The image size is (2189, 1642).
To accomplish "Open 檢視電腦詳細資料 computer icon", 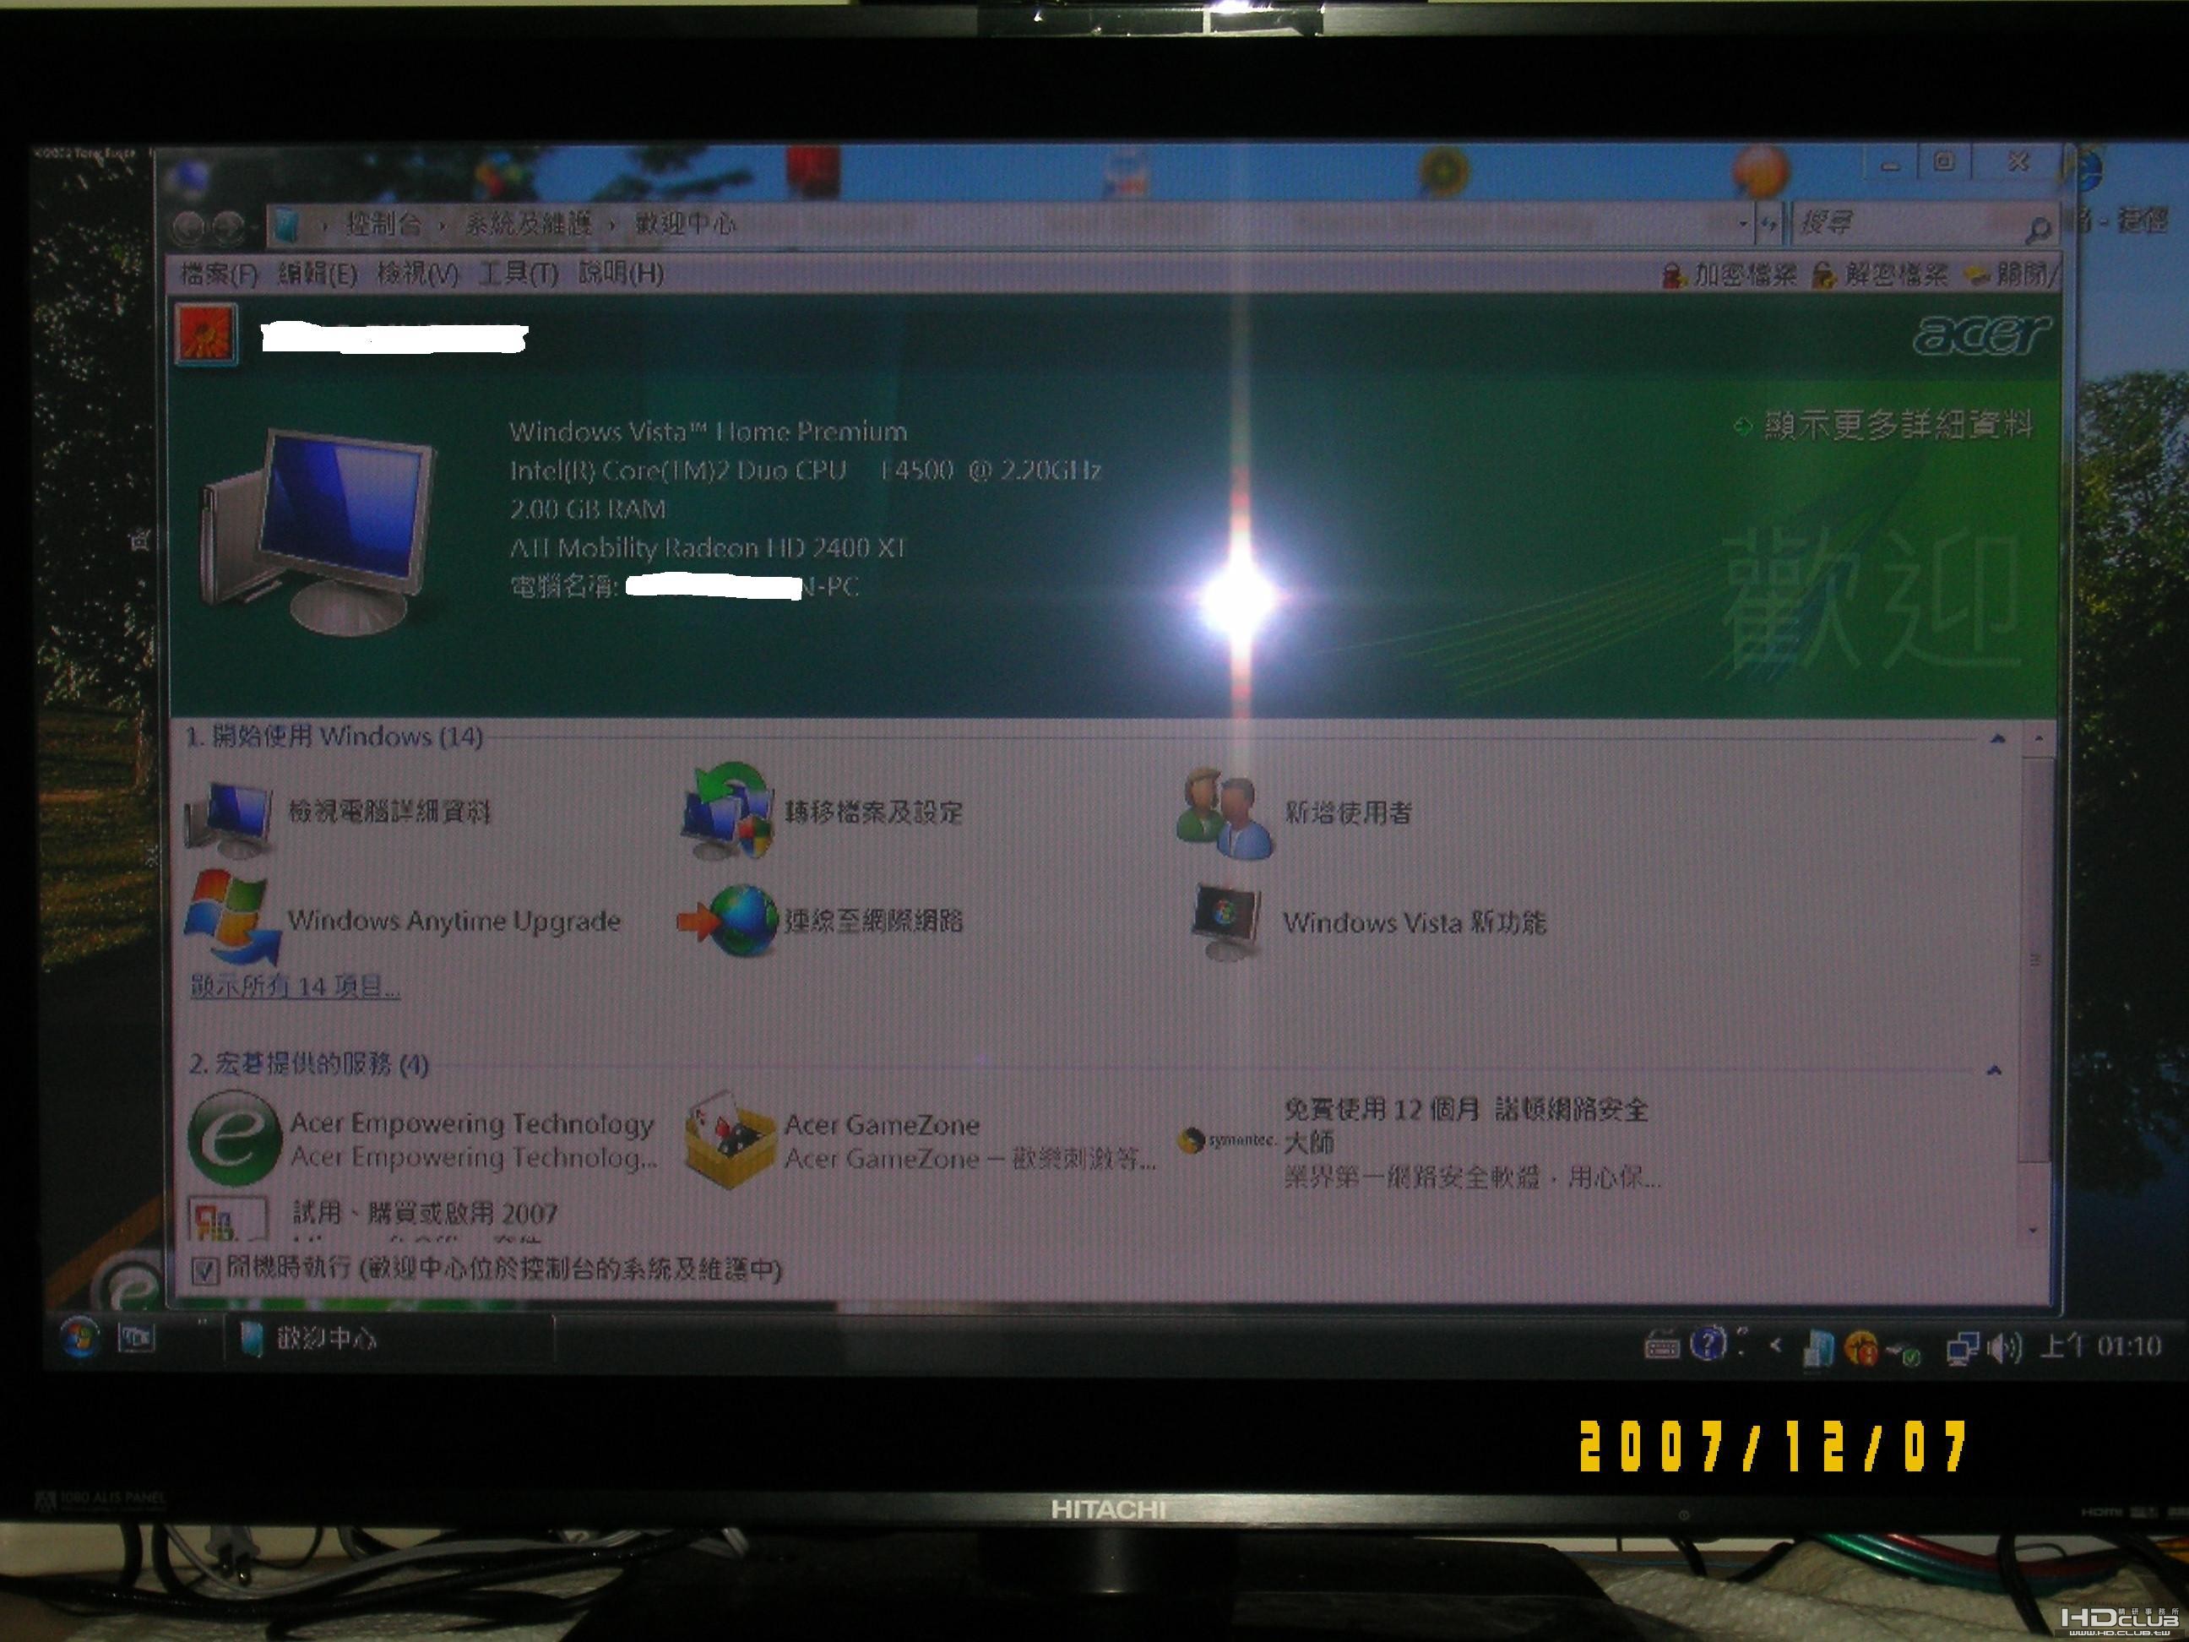I will coord(230,819).
